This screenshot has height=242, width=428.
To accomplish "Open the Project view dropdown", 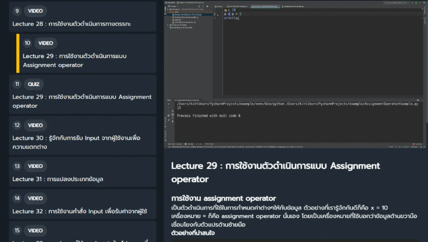I will [x=174, y=7].
